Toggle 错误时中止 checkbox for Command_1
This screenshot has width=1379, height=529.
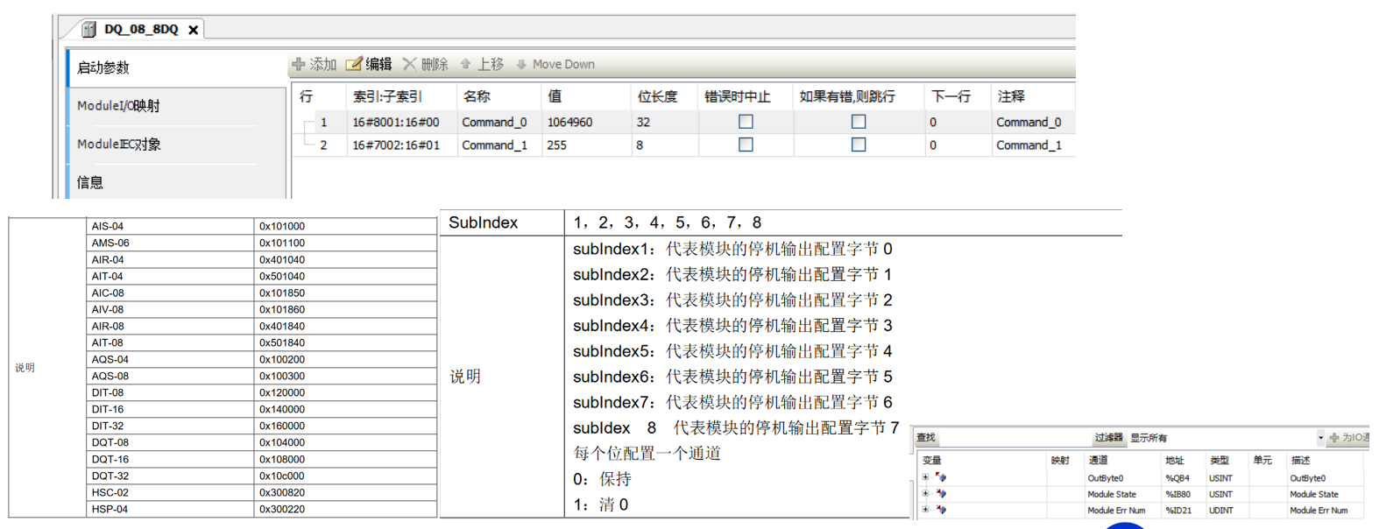click(746, 145)
